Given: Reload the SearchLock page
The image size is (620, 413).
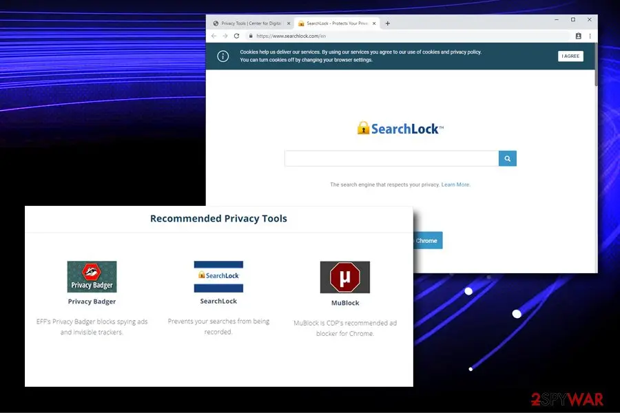Looking at the screenshot, I should click(236, 36).
